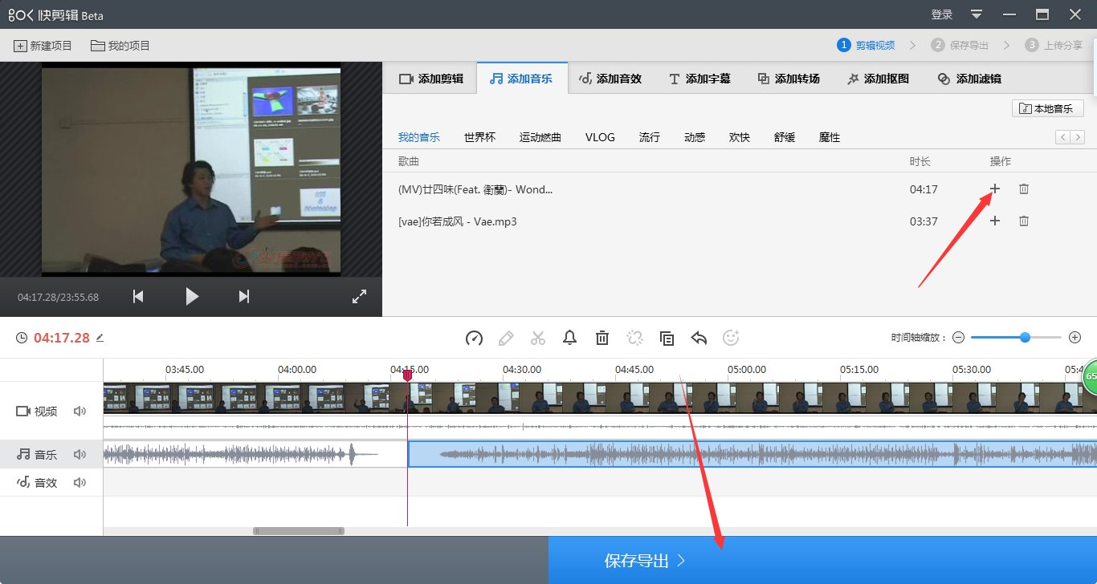Click the copy clip icon
Image resolution: width=1097 pixels, height=584 pixels.
click(x=667, y=338)
